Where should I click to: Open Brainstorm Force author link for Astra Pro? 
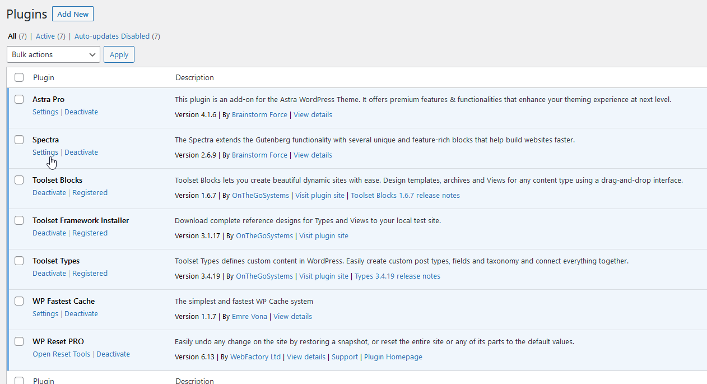click(x=259, y=114)
